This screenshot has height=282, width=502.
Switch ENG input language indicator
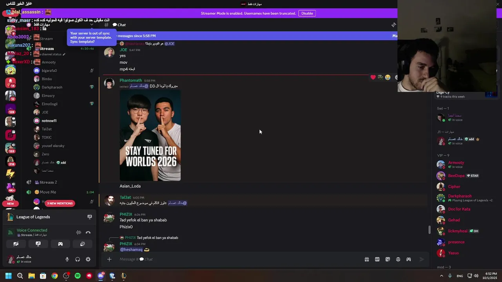[x=460, y=276]
